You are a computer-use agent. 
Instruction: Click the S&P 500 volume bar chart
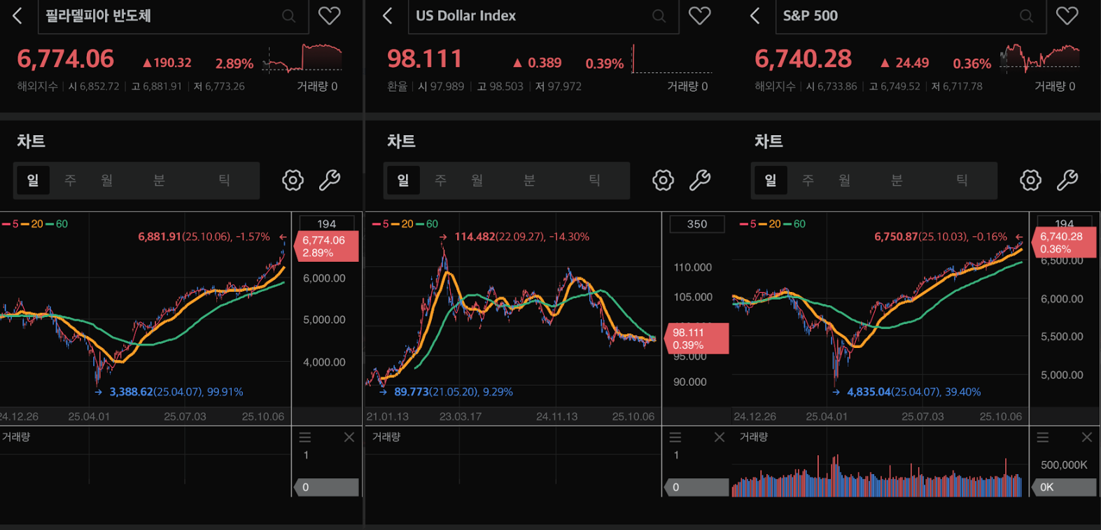(877, 476)
